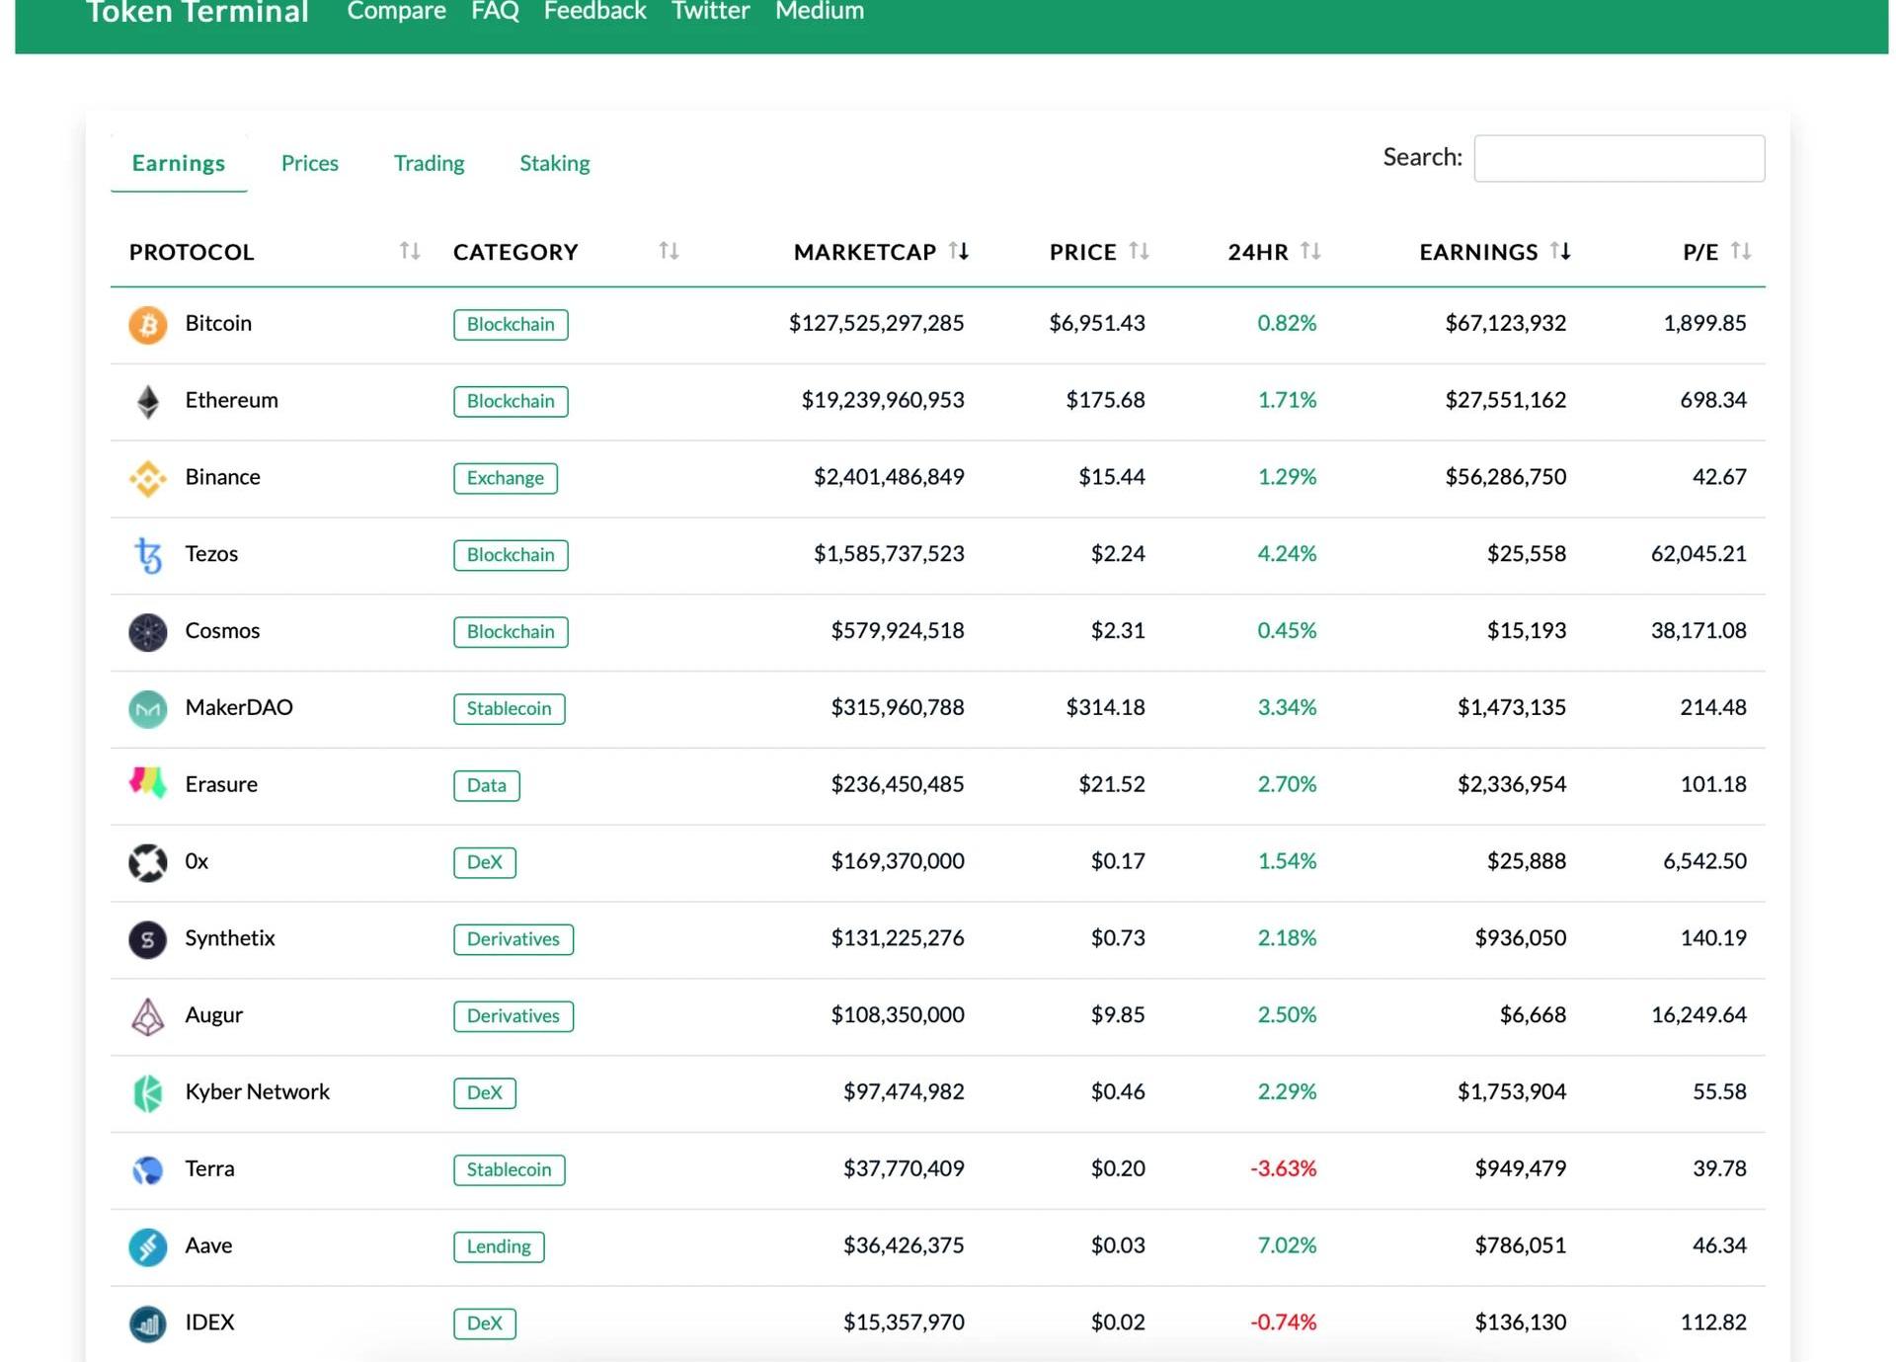The image size is (1896, 1362).
Task: Click the Aave logo icon
Action: [148, 1246]
